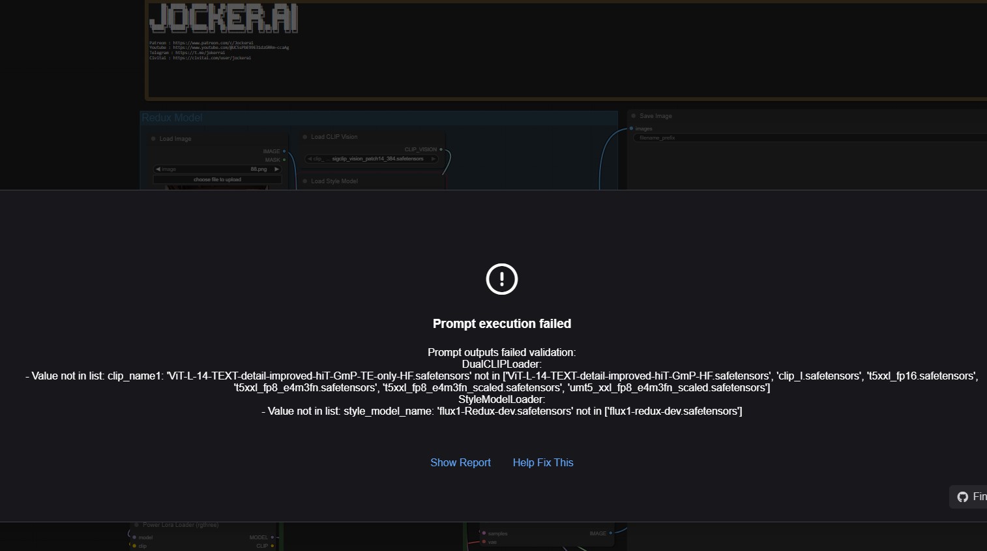
Task: Click the CLIP_VISION output port
Action: [x=441, y=149]
